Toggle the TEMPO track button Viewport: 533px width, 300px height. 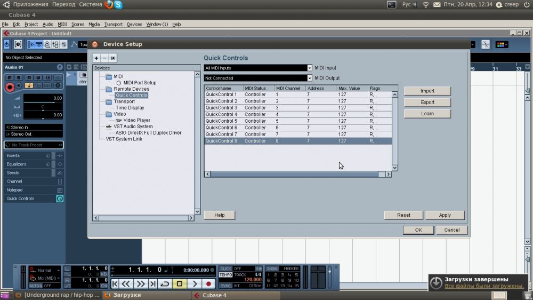click(225, 275)
